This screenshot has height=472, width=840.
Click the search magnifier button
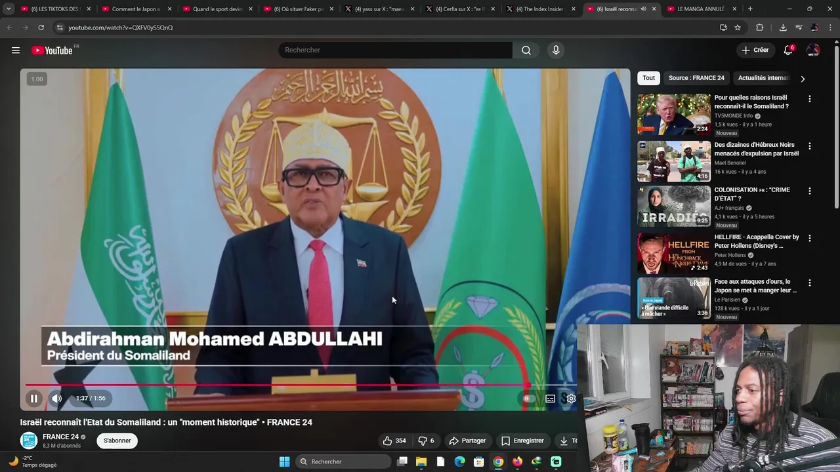[x=526, y=50]
